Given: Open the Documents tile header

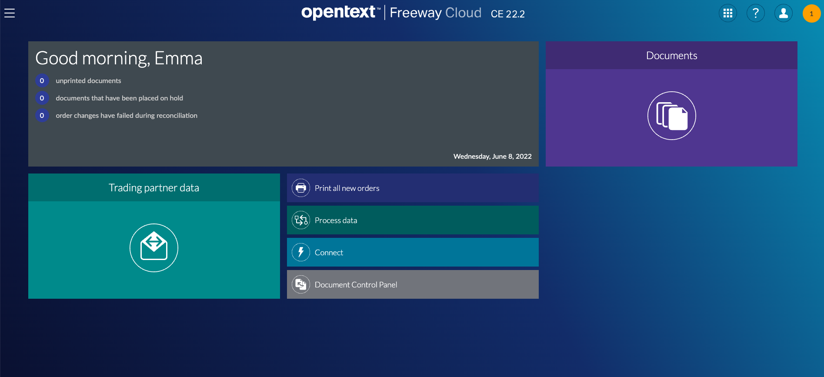Looking at the screenshot, I should (x=671, y=55).
